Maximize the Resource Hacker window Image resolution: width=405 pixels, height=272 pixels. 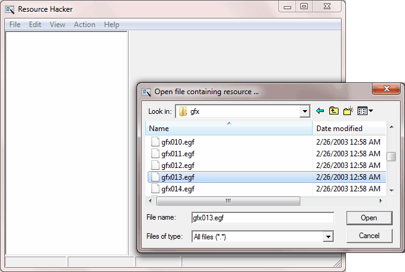[304, 6]
